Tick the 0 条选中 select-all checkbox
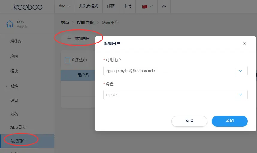 [x=67, y=60]
